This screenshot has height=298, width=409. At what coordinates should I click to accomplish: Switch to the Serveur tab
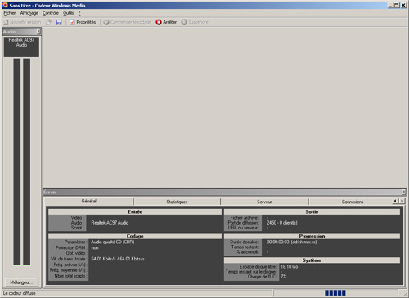pos(264,202)
